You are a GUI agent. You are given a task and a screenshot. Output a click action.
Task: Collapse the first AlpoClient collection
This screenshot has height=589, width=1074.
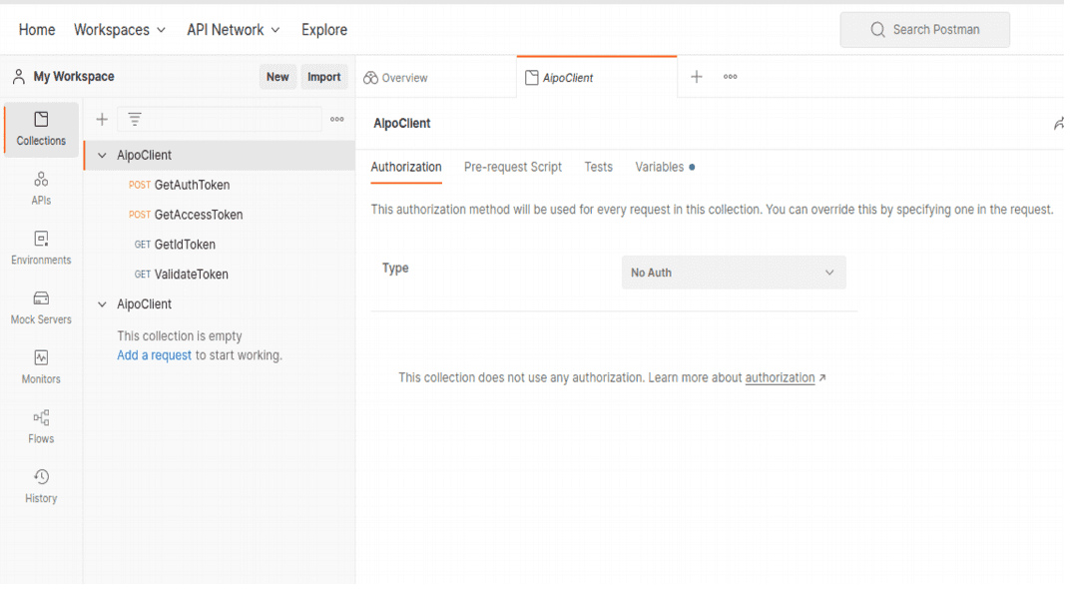tap(102, 156)
